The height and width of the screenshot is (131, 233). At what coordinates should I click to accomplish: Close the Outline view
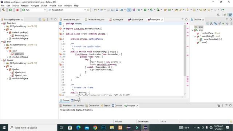[203, 20]
